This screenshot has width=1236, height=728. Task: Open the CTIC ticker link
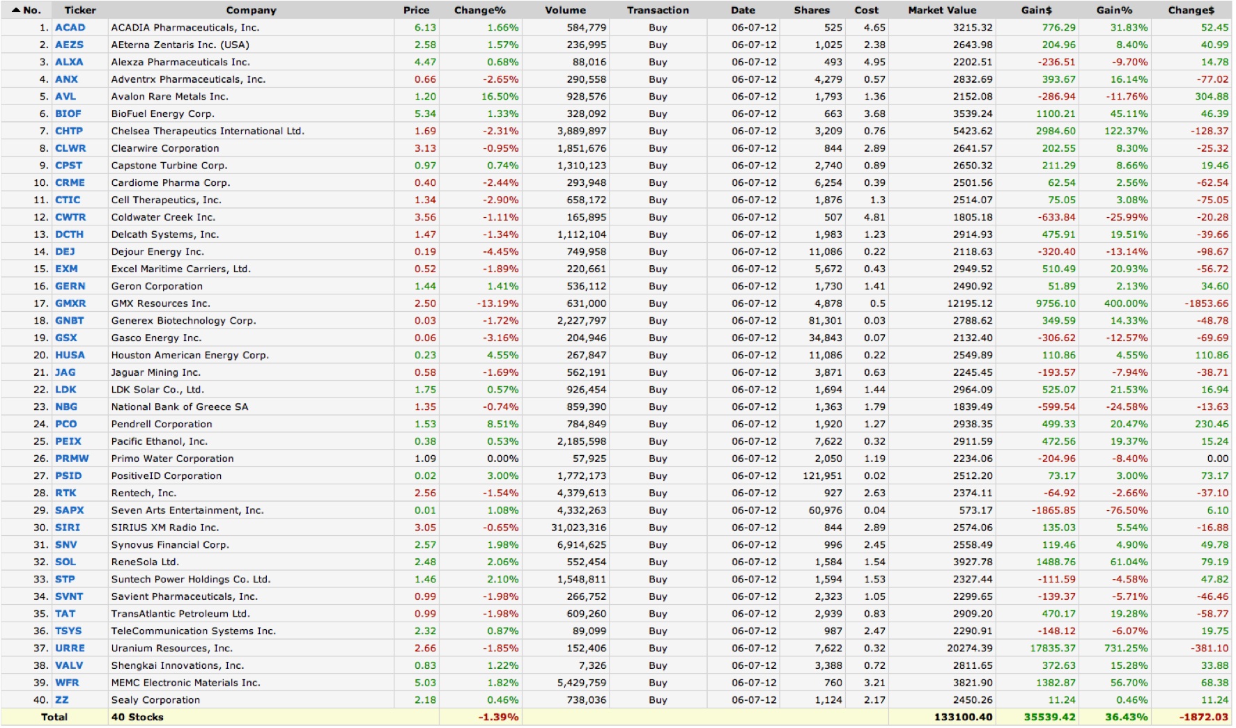click(68, 200)
